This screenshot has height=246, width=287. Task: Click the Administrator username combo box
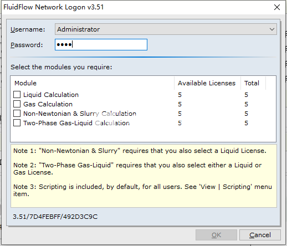tap(166, 29)
